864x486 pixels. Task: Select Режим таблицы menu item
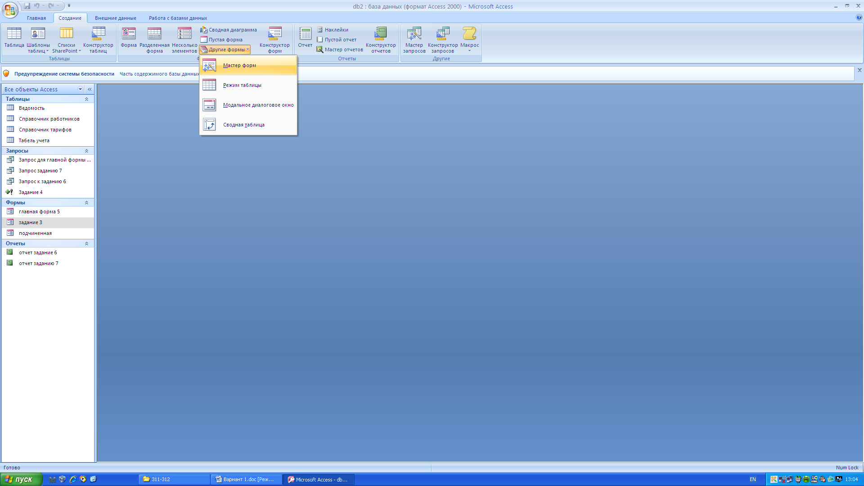tap(248, 85)
